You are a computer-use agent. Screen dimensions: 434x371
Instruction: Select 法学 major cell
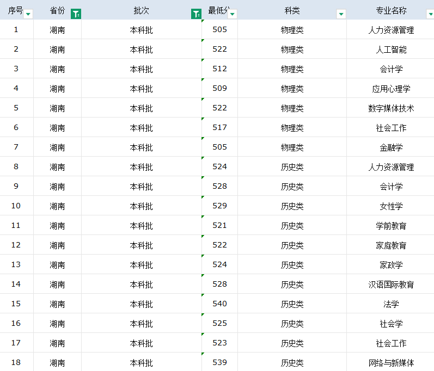coord(390,304)
